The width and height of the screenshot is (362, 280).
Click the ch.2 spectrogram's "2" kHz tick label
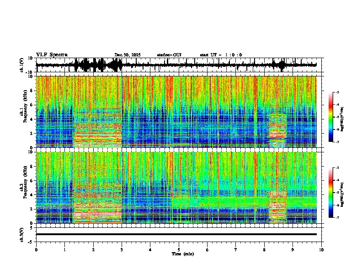32,209
